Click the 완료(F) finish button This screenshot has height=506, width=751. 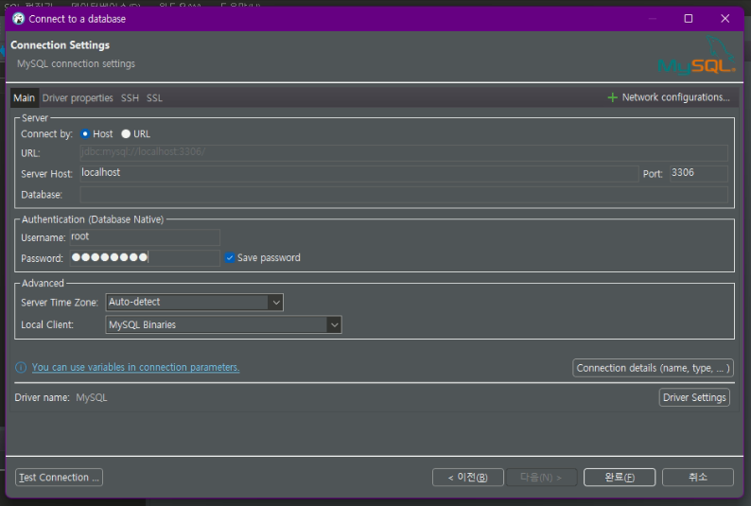click(620, 478)
